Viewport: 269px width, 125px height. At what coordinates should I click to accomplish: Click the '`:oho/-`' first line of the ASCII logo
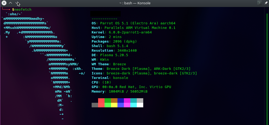pos(14,14)
